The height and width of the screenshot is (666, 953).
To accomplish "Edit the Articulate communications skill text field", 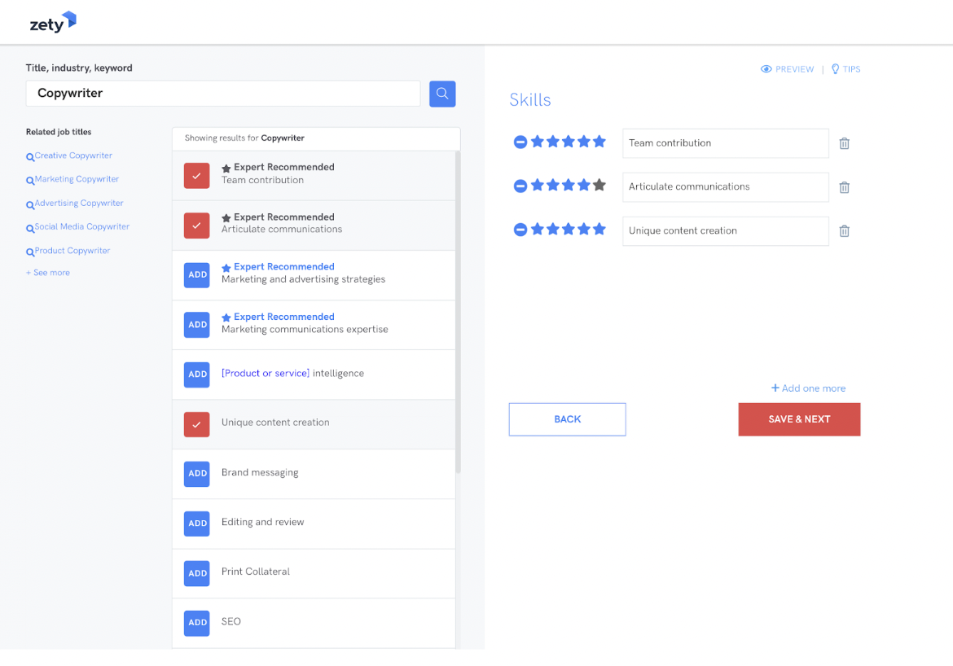I will 726,187.
